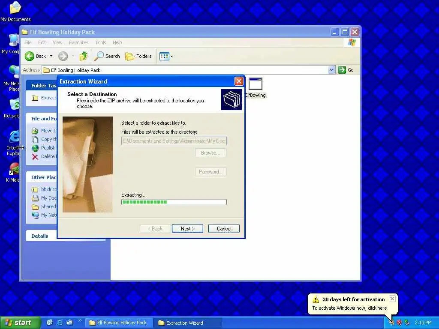The height and width of the screenshot is (329, 439).
Task: Open the View menu
Action: click(x=57, y=42)
